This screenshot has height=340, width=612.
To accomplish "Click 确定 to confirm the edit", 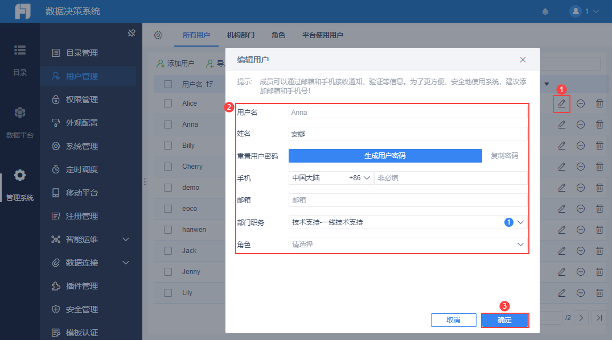I will [504, 320].
